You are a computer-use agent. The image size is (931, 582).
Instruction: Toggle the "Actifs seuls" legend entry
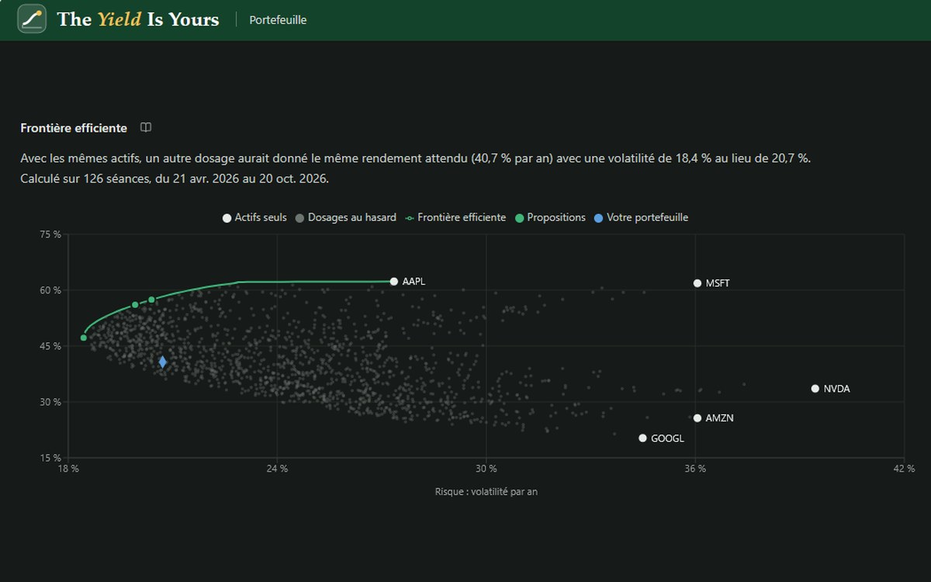(254, 218)
